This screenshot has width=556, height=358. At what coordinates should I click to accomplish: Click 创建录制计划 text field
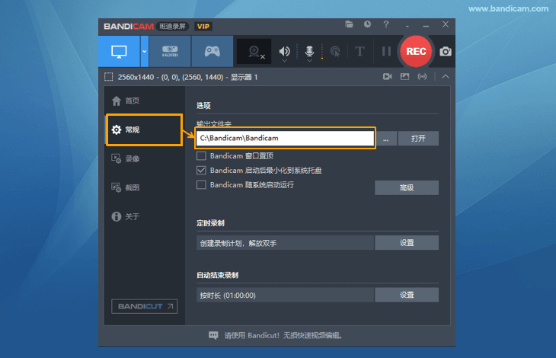[285, 243]
